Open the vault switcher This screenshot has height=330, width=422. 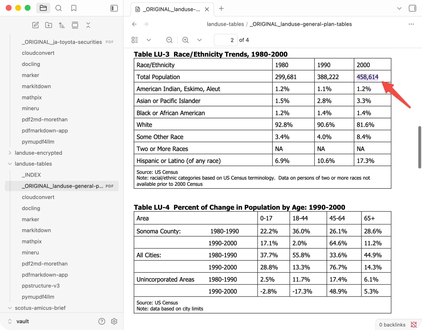pyautogui.click(x=18, y=322)
